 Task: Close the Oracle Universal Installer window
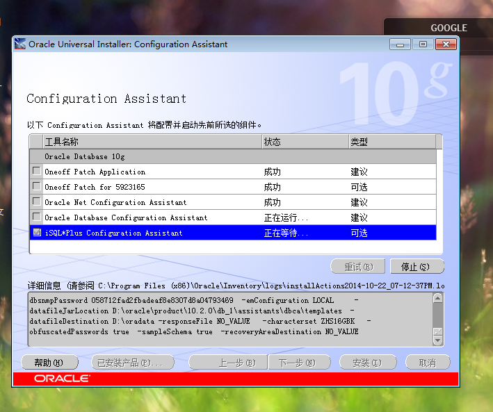pyautogui.click(x=446, y=44)
